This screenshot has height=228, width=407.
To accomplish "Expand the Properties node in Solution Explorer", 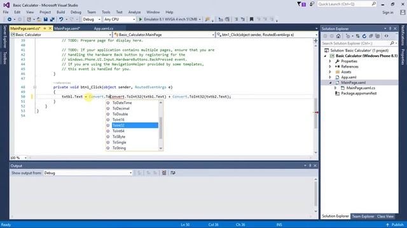I will 330,61.
